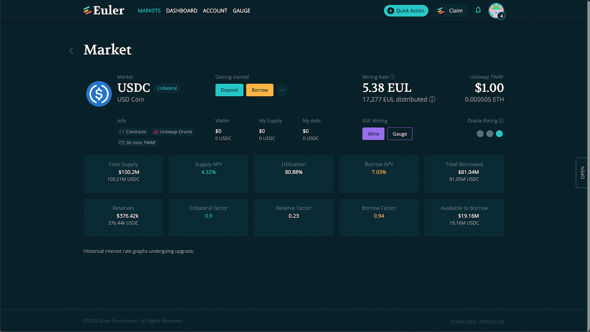
Task: Click the Deposit button
Action: [x=229, y=90]
